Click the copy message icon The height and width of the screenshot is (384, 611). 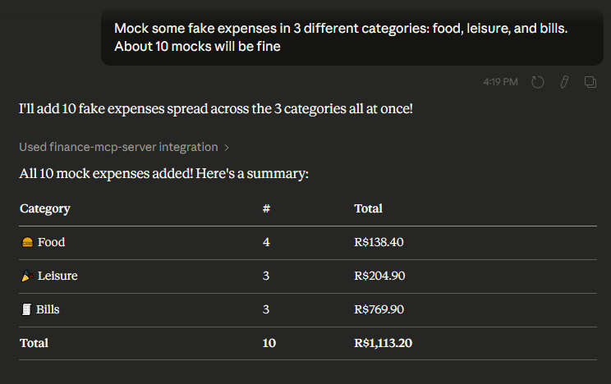click(x=590, y=82)
